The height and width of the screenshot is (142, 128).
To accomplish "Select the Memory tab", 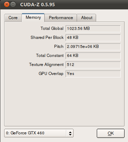I will (x=33, y=17).
